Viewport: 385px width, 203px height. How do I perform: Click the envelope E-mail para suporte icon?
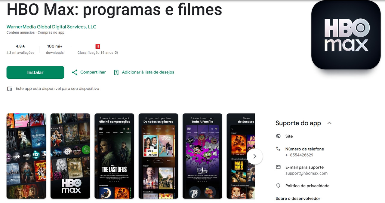coord(278,167)
